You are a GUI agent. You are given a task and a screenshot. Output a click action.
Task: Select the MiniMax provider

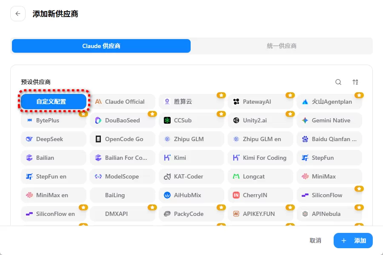pyautogui.click(x=329, y=176)
